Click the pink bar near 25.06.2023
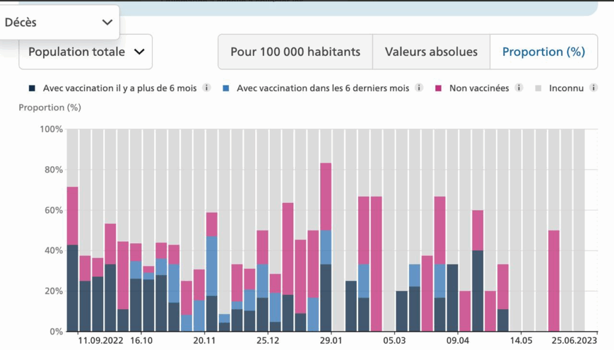Viewport: 614px width, 350px height. pyautogui.click(x=554, y=280)
